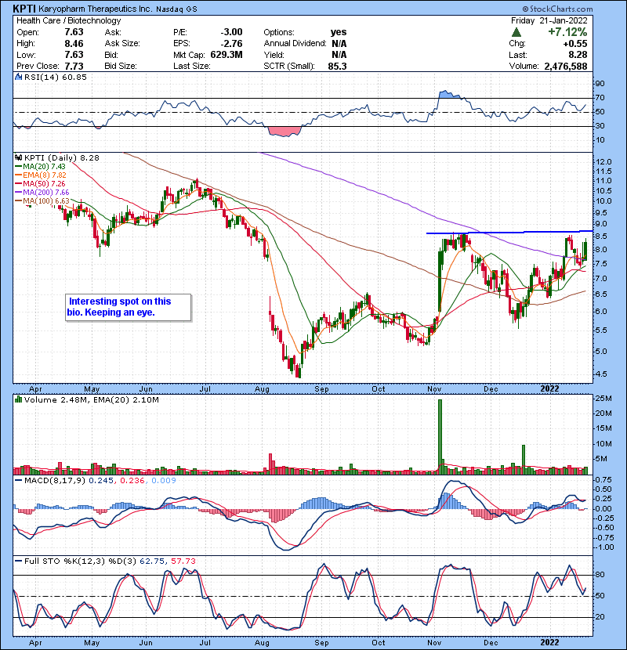Click the Nasdaq GS exchange label
627x650 pixels.
(176, 9)
